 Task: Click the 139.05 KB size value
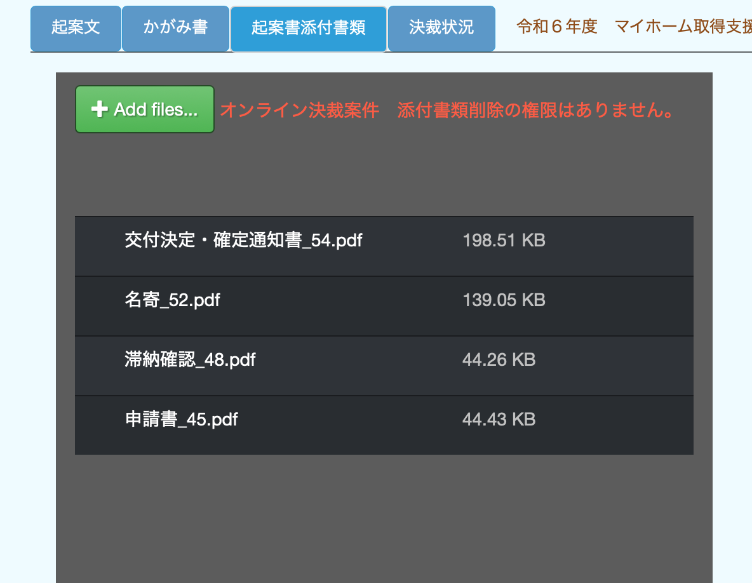click(x=504, y=300)
